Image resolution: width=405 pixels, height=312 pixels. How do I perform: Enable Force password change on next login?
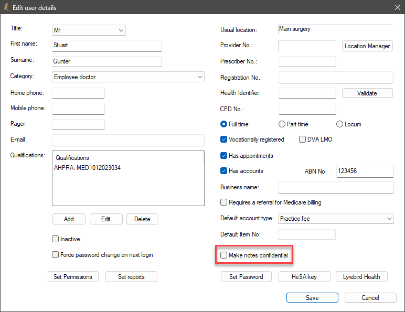55,255
